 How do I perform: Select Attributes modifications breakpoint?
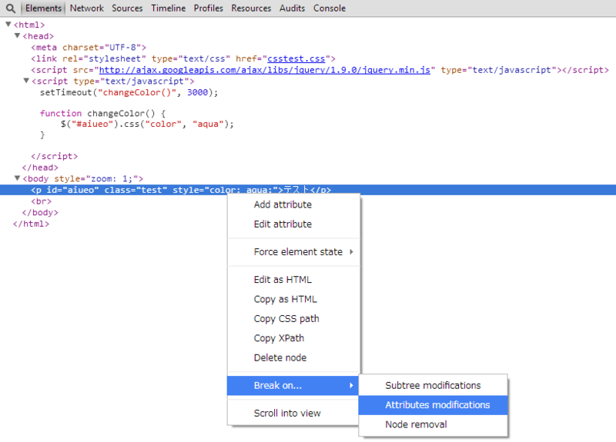point(433,405)
